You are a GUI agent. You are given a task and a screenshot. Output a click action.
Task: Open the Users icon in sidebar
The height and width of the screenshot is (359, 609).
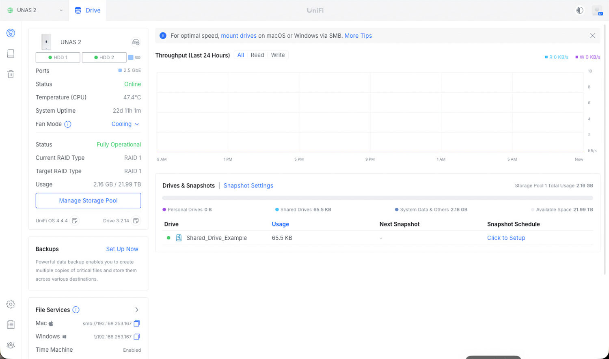tap(11, 345)
